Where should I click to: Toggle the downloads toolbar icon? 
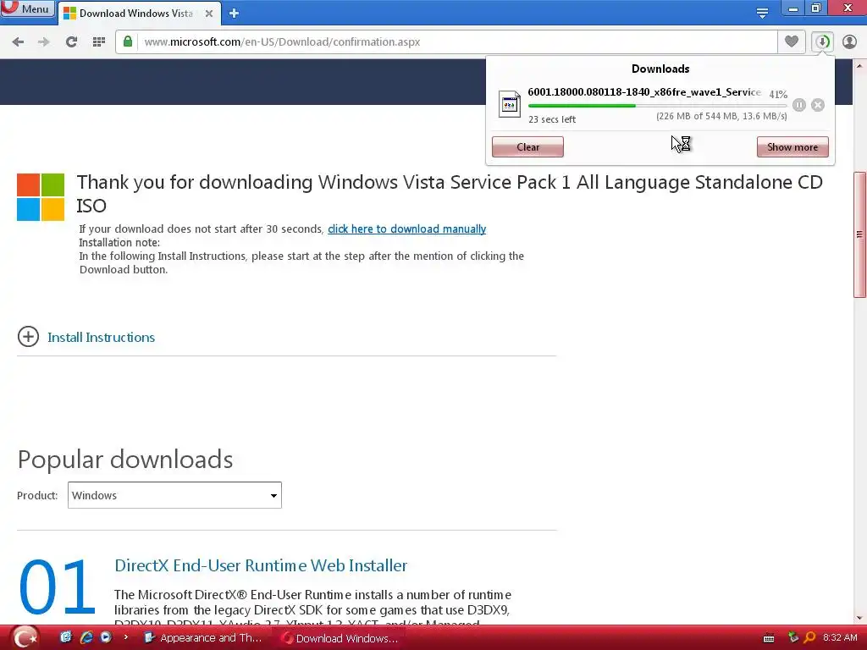click(x=822, y=41)
